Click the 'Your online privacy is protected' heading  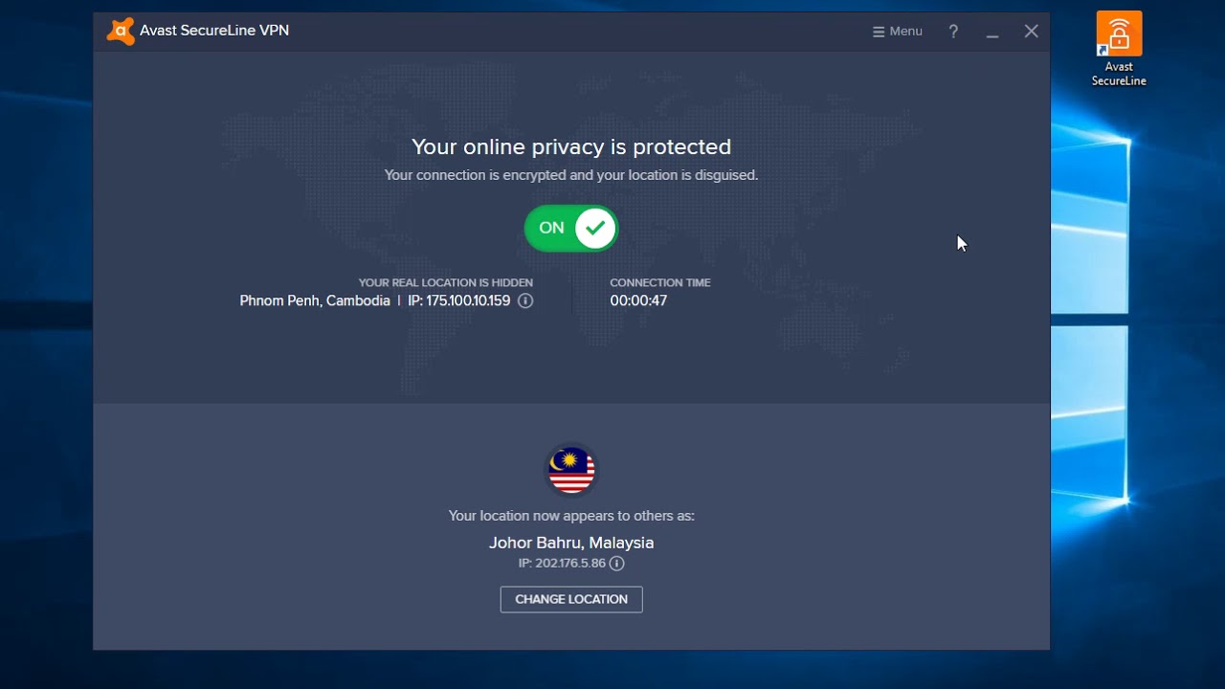click(571, 146)
